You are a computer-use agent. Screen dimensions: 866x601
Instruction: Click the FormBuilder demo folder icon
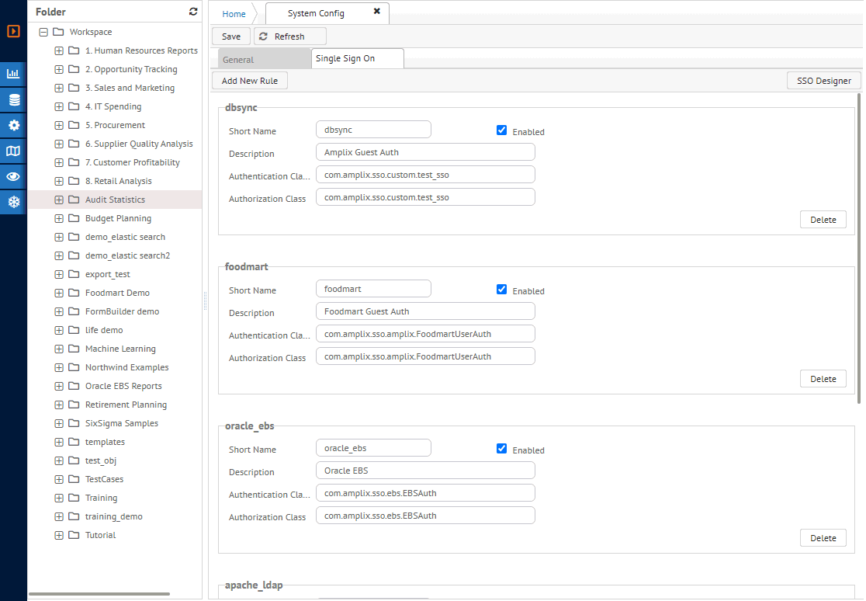click(x=74, y=312)
